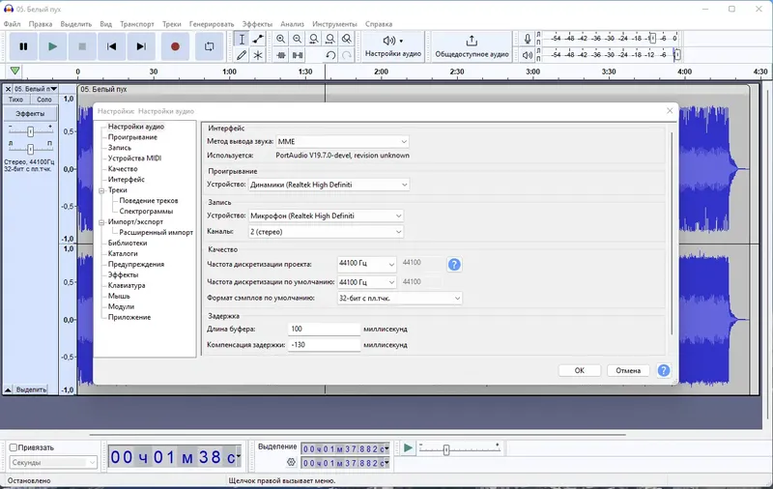
Task: Click the Stop transport button
Action: tap(82, 46)
